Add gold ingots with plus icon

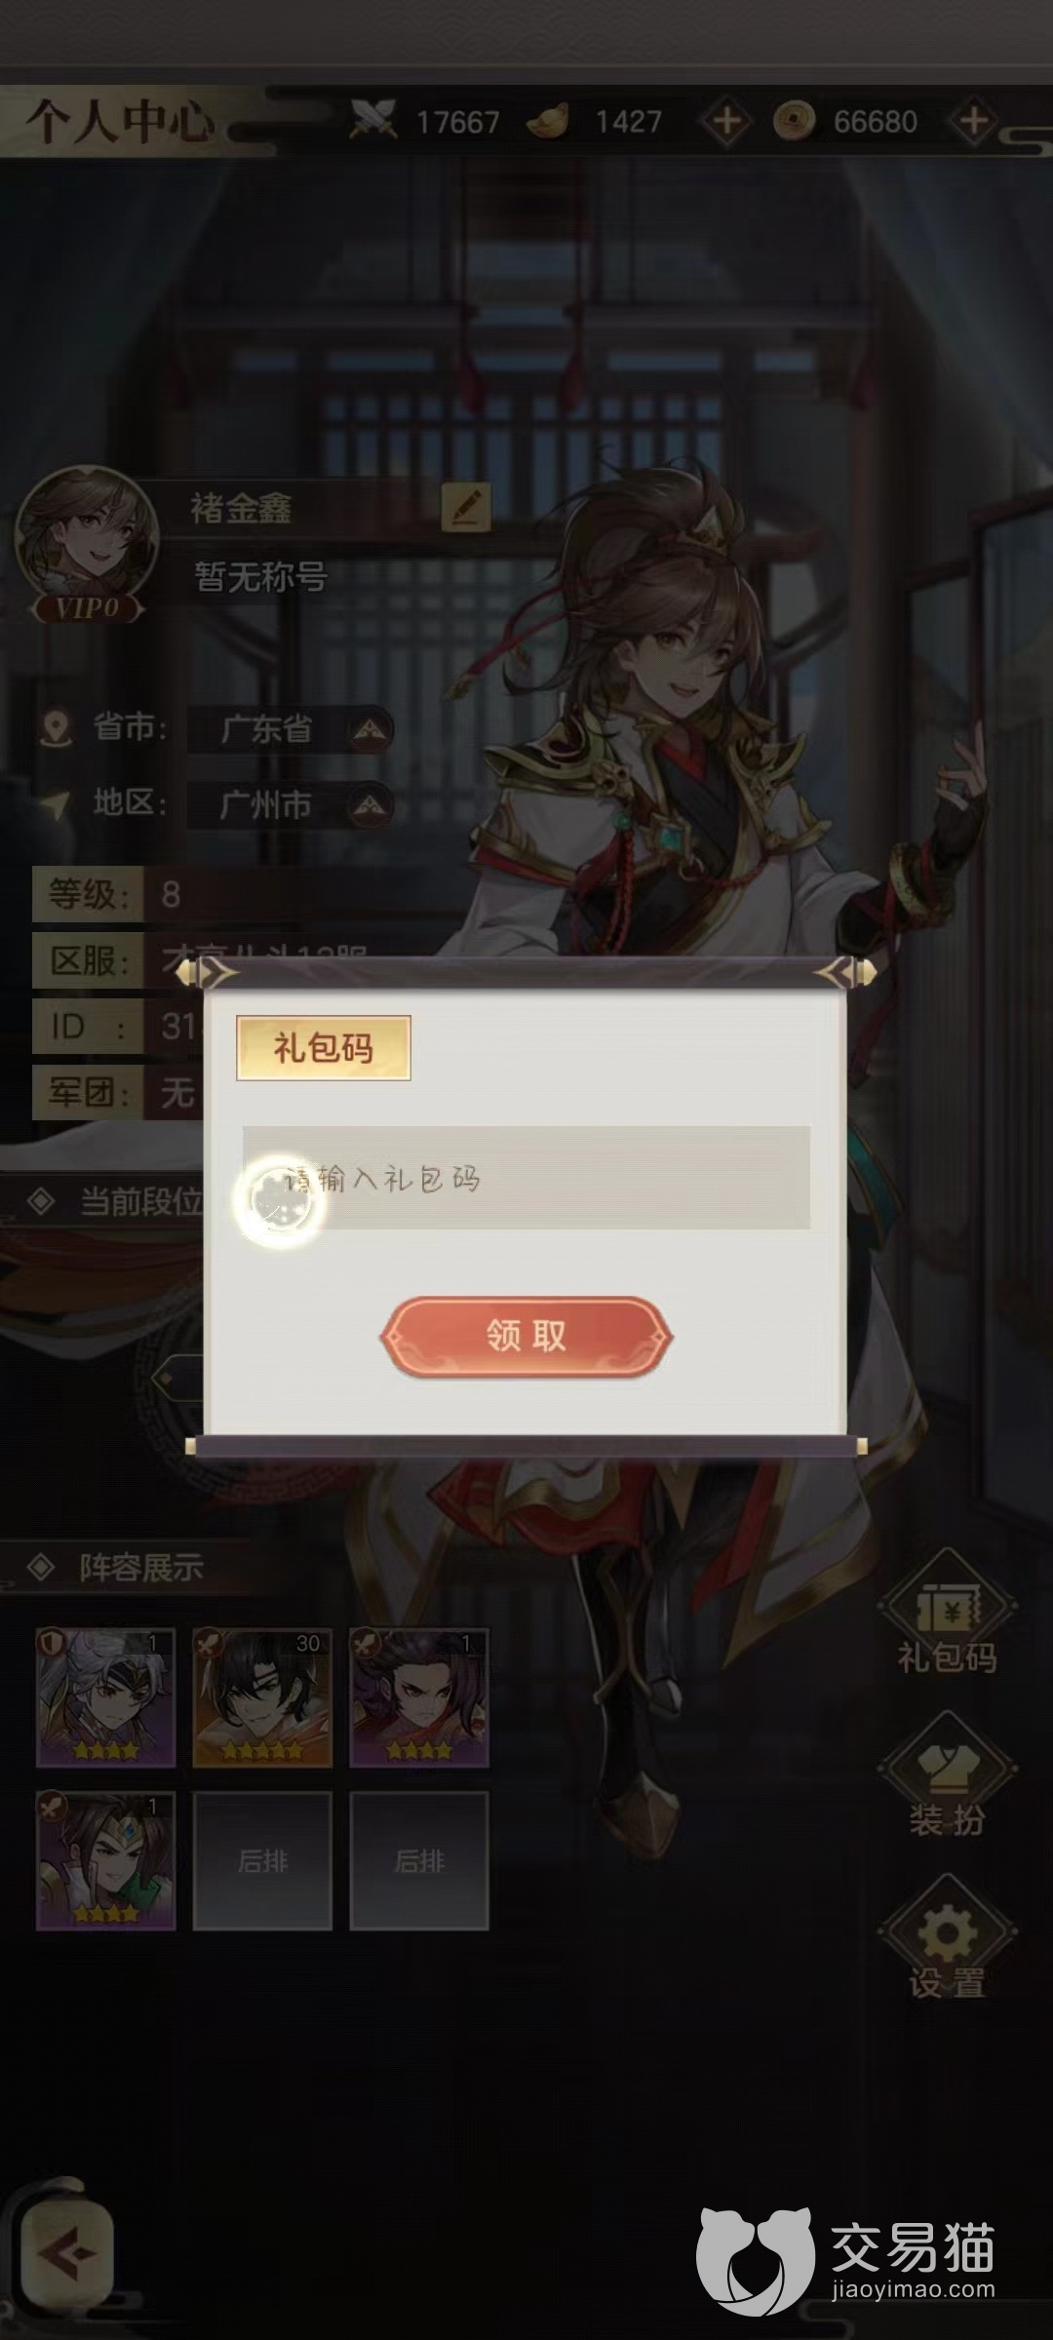pos(726,122)
